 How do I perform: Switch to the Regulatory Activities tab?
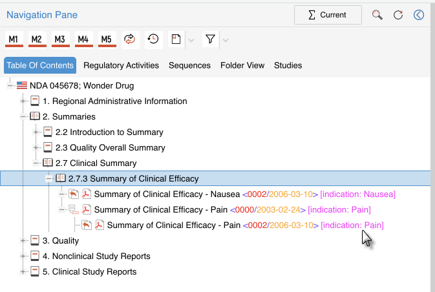pos(121,65)
